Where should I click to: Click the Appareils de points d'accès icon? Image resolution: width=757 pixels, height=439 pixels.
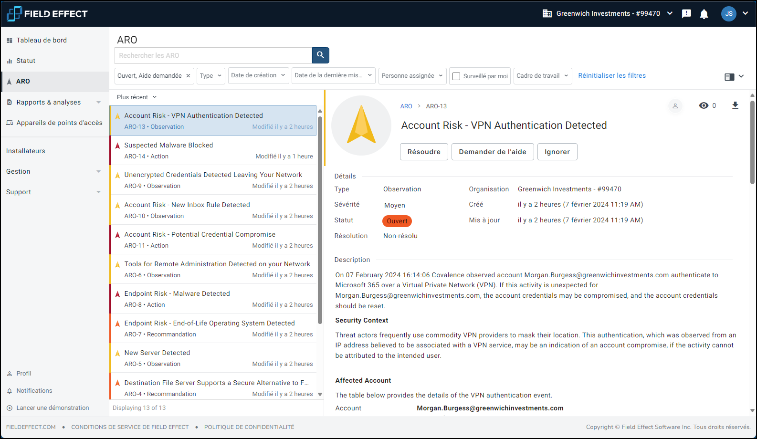(9, 123)
